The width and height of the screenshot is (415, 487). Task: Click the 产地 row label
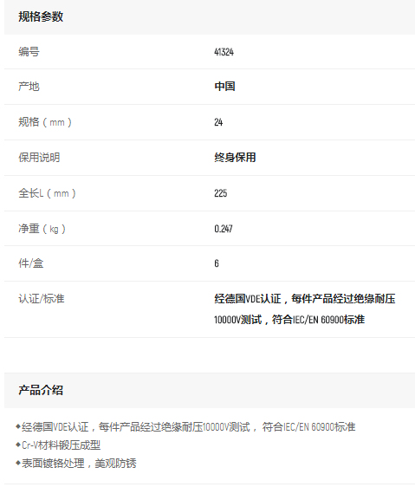(x=29, y=87)
